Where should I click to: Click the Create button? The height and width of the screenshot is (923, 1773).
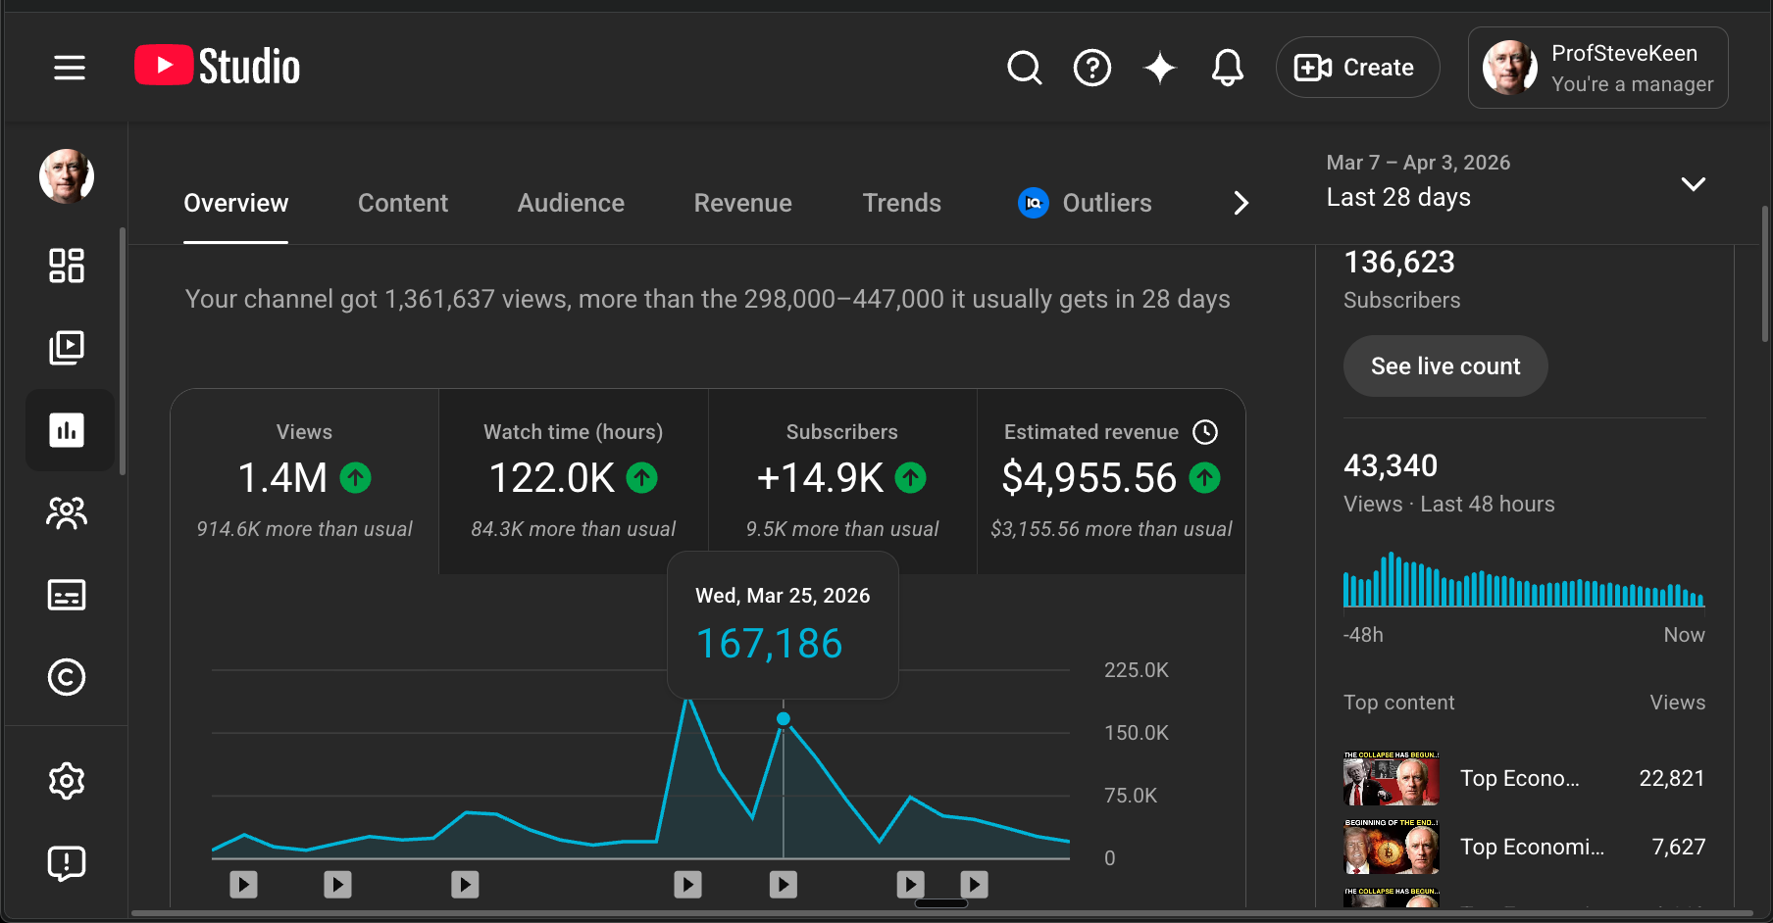1357,68
